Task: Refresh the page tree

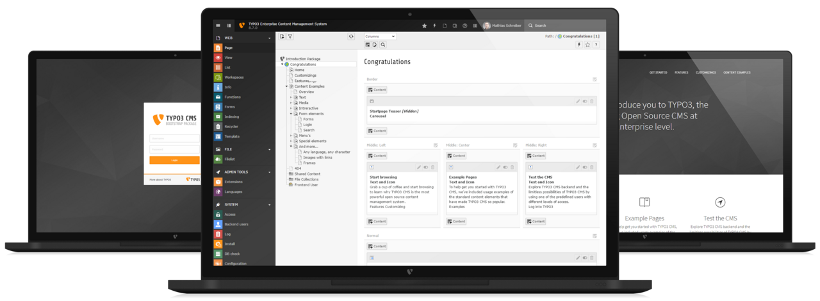Action: tap(351, 37)
